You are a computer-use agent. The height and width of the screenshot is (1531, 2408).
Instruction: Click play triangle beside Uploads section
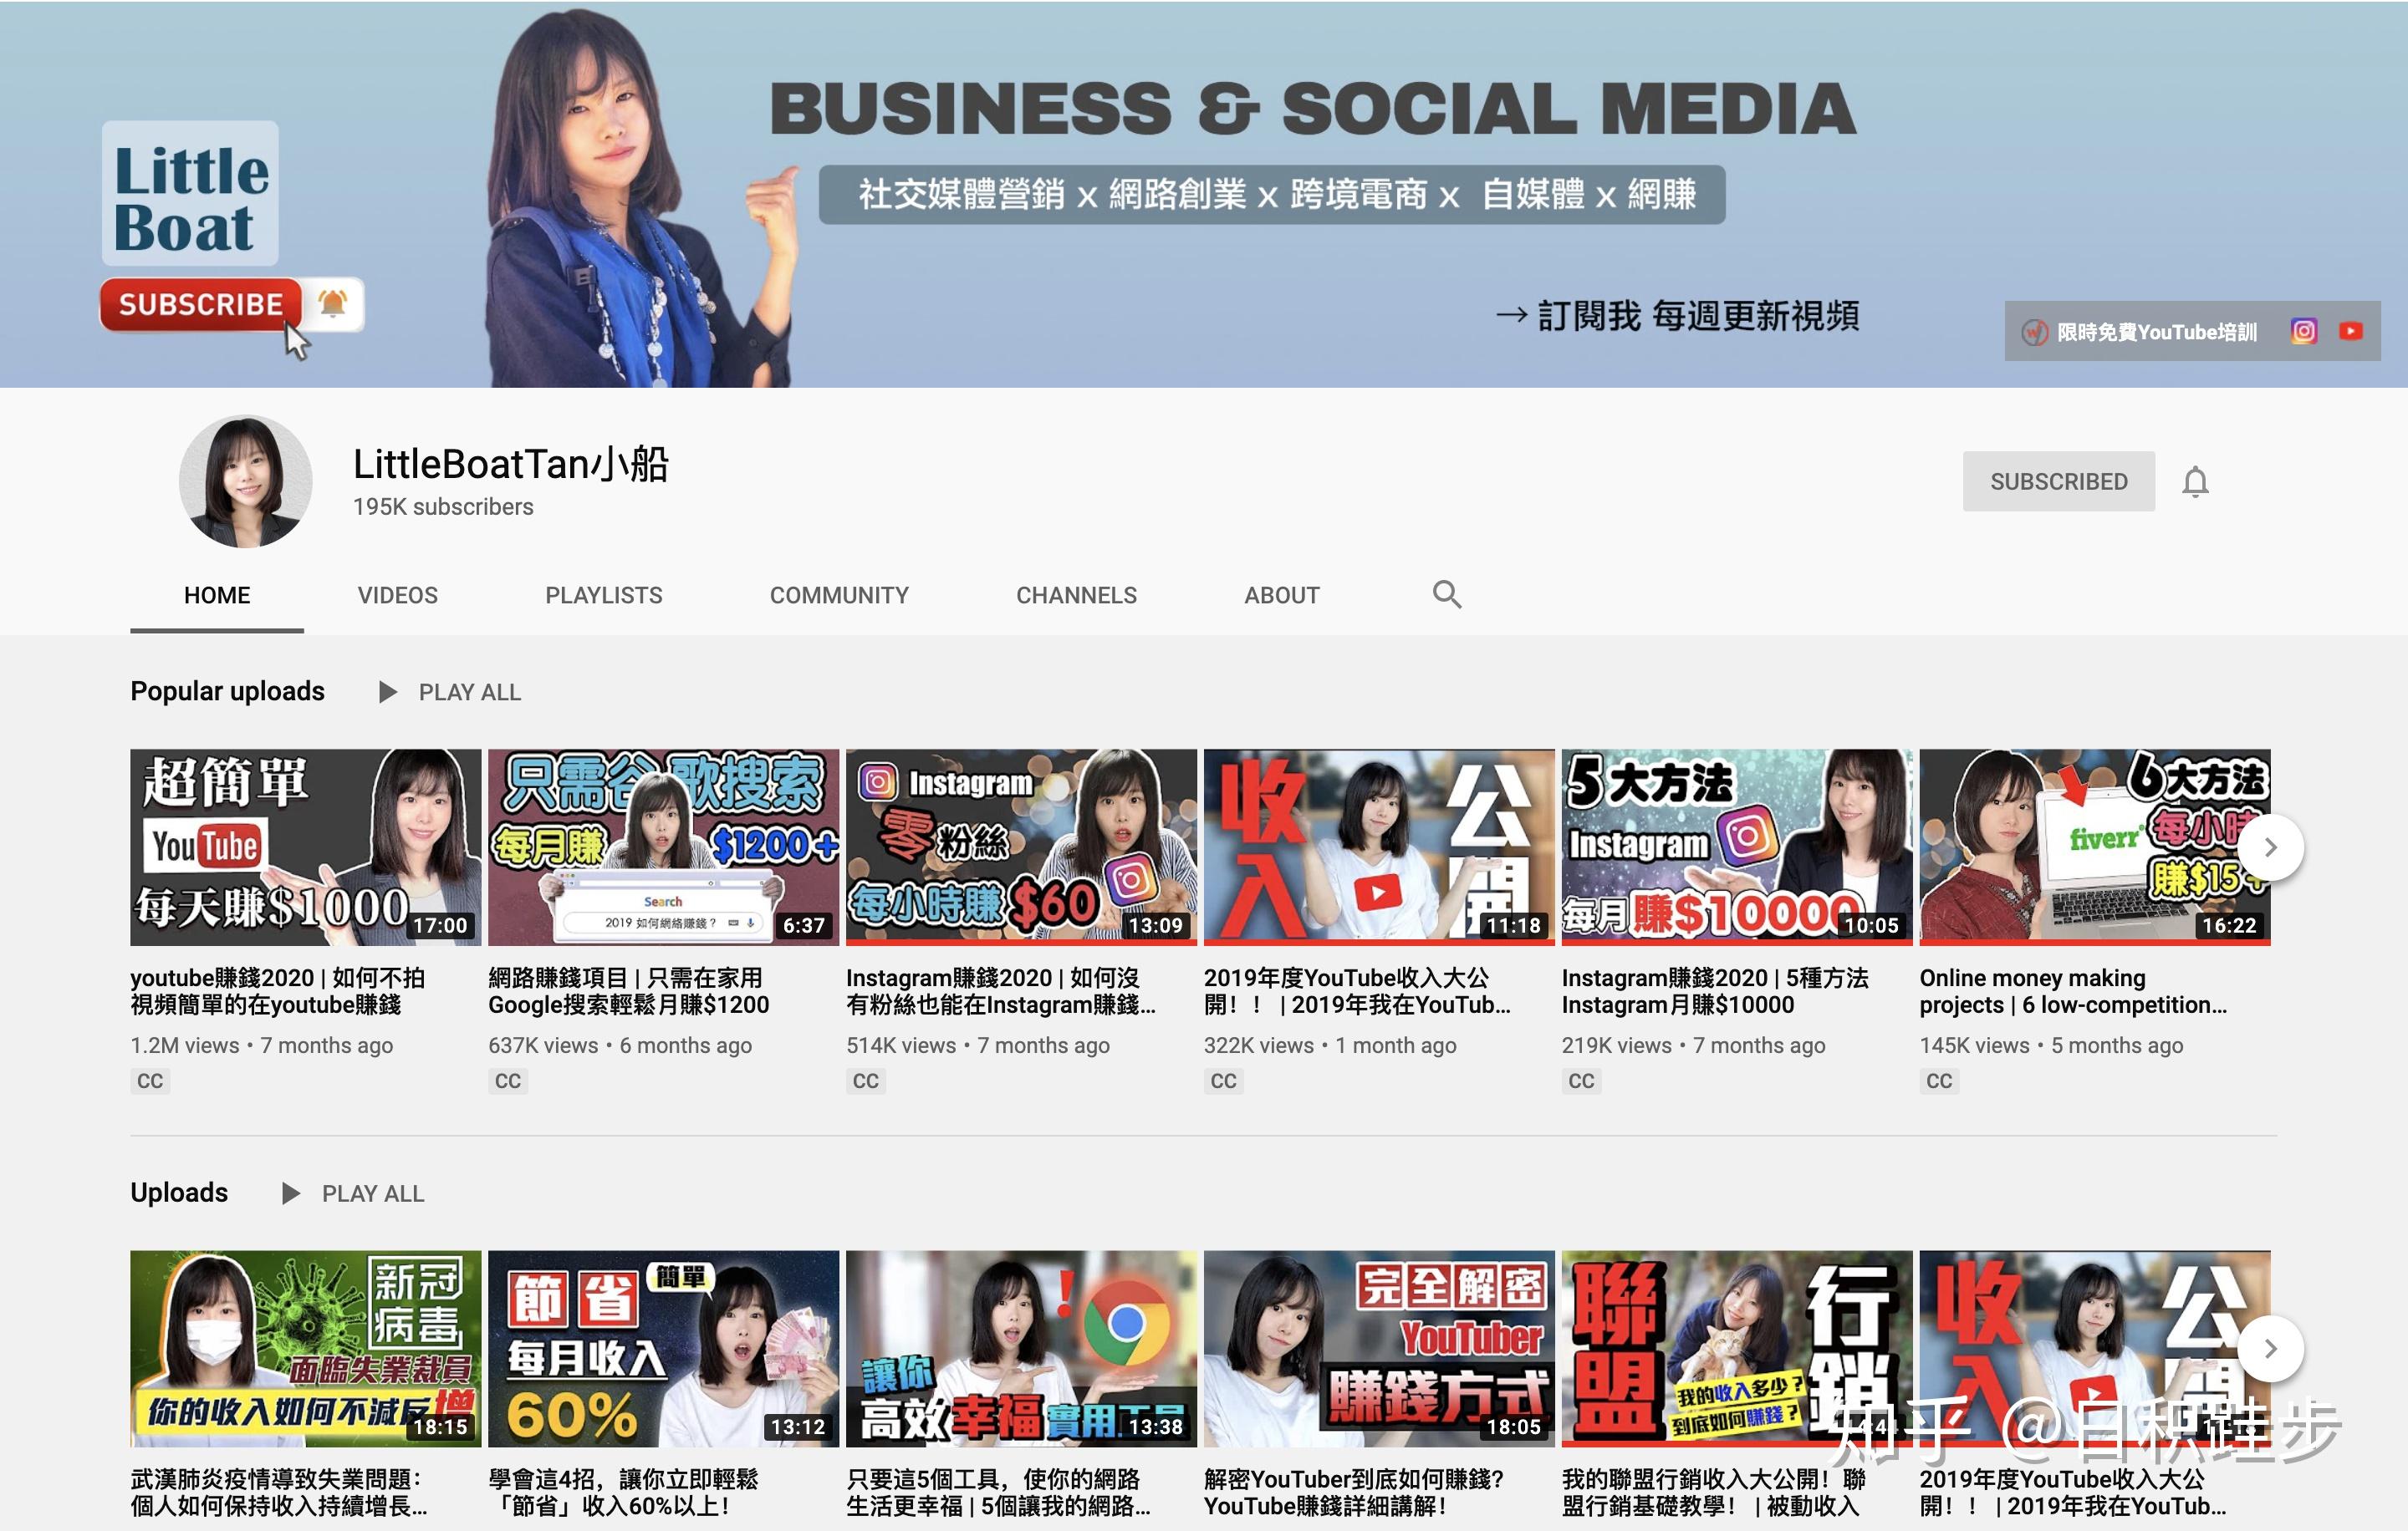pyautogui.click(x=291, y=1193)
